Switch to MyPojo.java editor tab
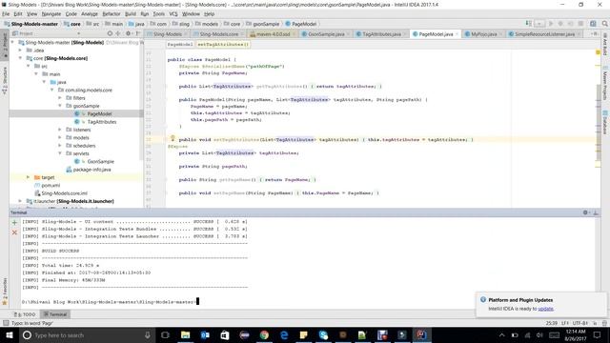The width and height of the screenshot is (610, 343). click(x=483, y=34)
